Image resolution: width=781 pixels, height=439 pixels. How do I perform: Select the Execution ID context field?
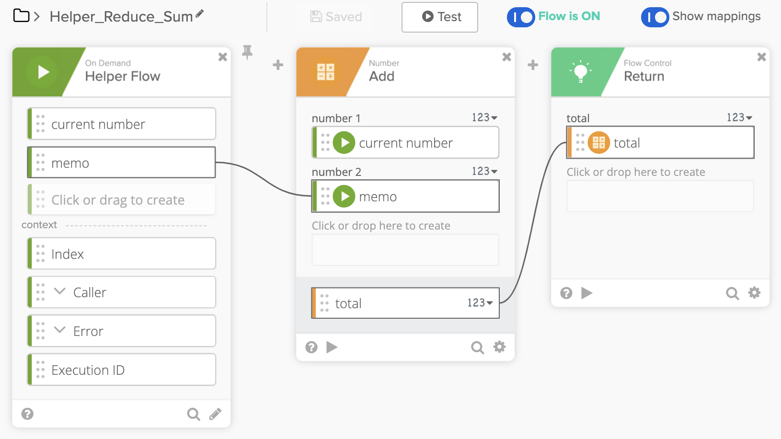(x=122, y=370)
